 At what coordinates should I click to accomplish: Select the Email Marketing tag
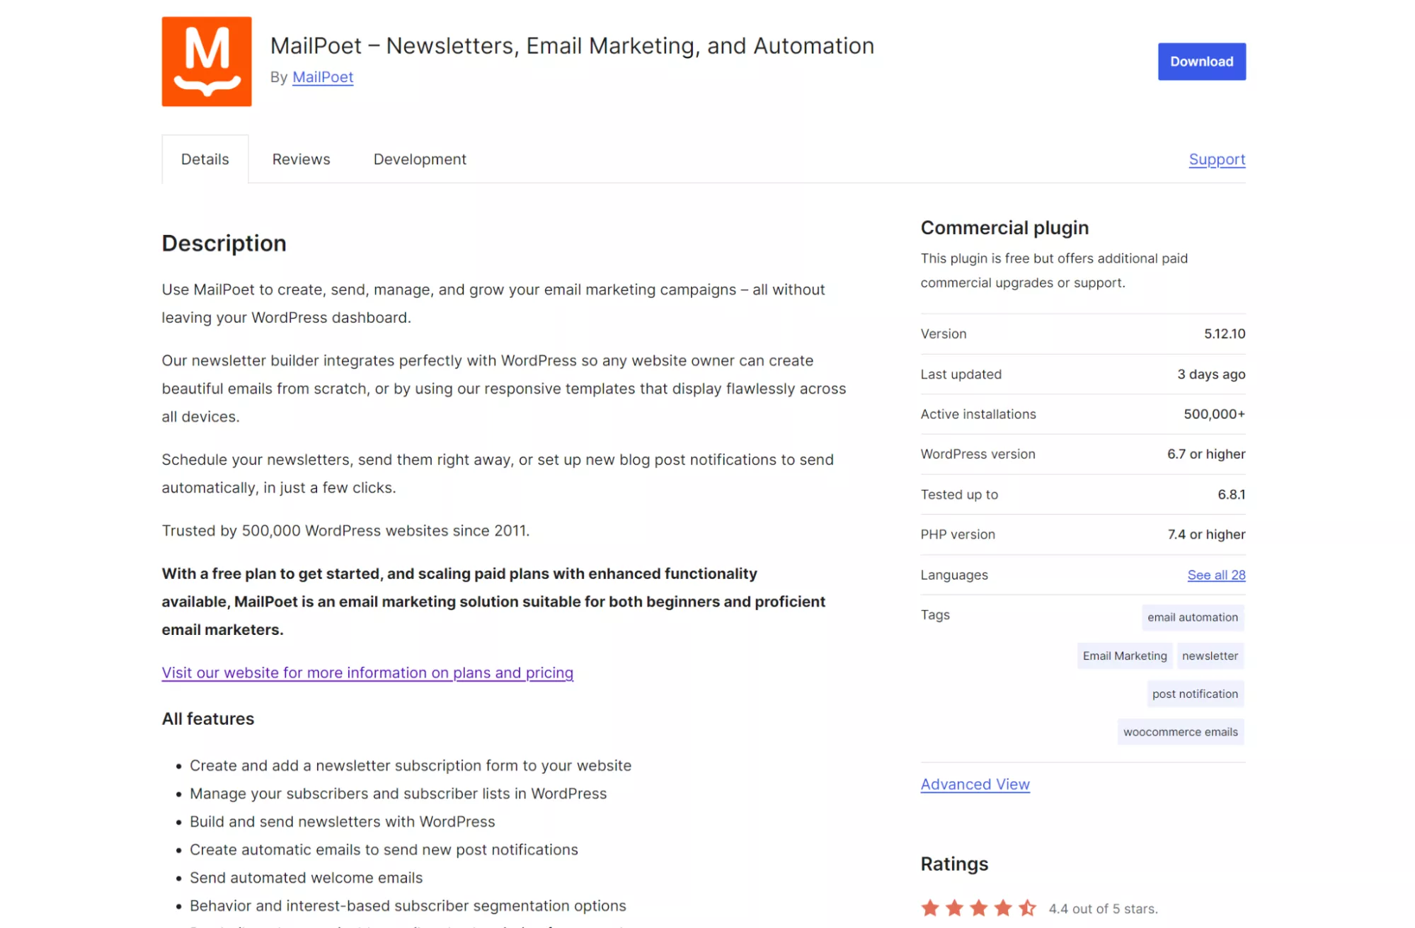[x=1125, y=655]
